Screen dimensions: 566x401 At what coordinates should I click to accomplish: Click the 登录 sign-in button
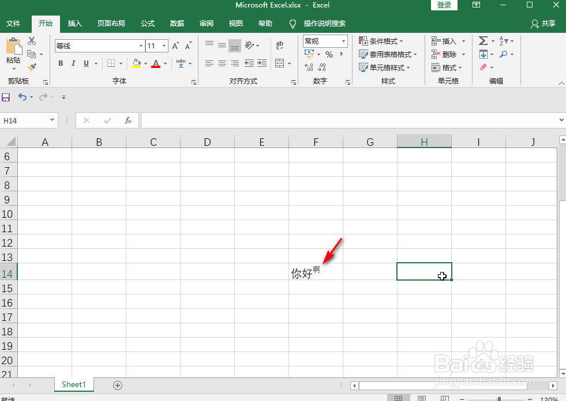point(444,5)
